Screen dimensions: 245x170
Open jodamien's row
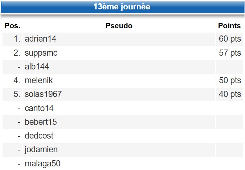click(x=41, y=149)
